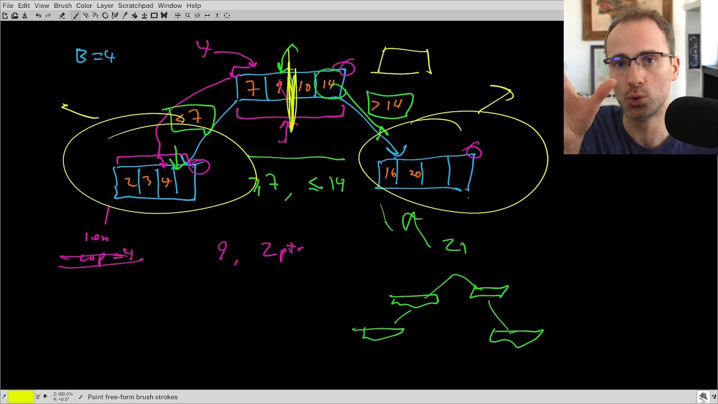Open the Window menu
This screenshot has width=718, height=404.
click(169, 6)
